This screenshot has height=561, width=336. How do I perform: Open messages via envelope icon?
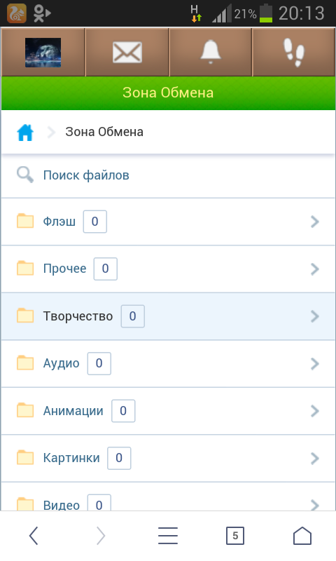(127, 52)
